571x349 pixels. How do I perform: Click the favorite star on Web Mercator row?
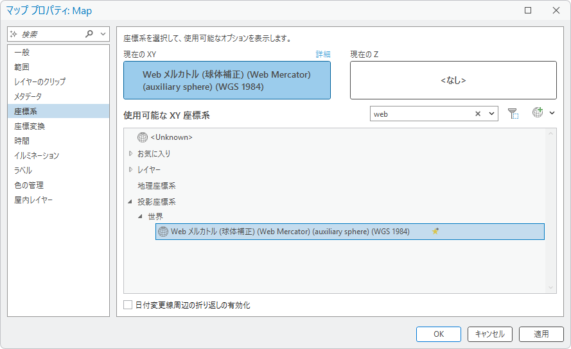435,232
